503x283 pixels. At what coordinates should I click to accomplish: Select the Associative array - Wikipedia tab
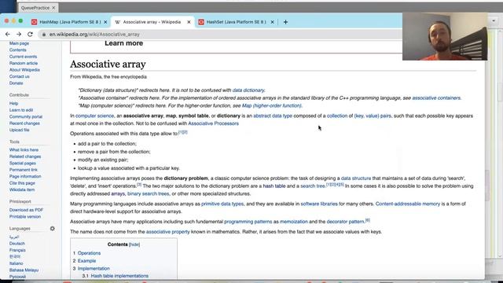(152, 22)
